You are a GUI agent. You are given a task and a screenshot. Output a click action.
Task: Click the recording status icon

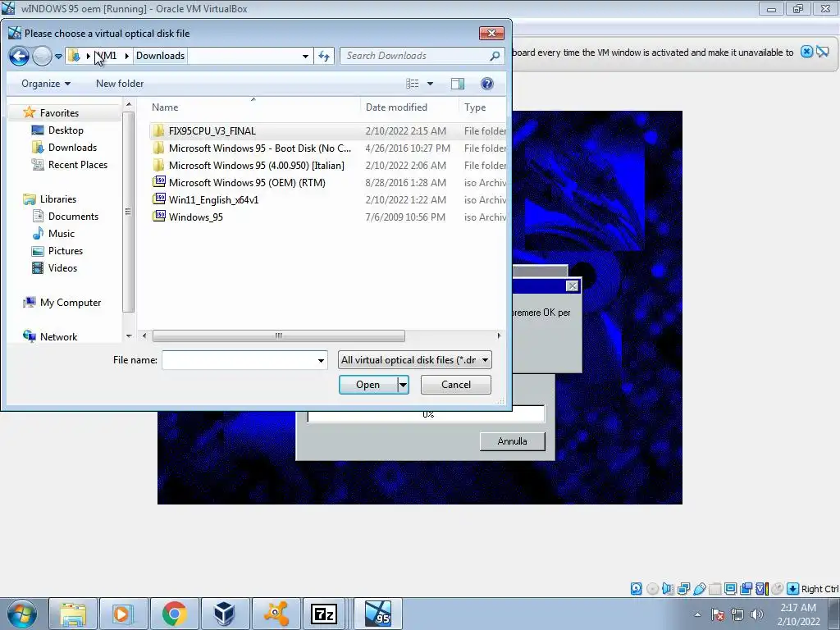746,589
